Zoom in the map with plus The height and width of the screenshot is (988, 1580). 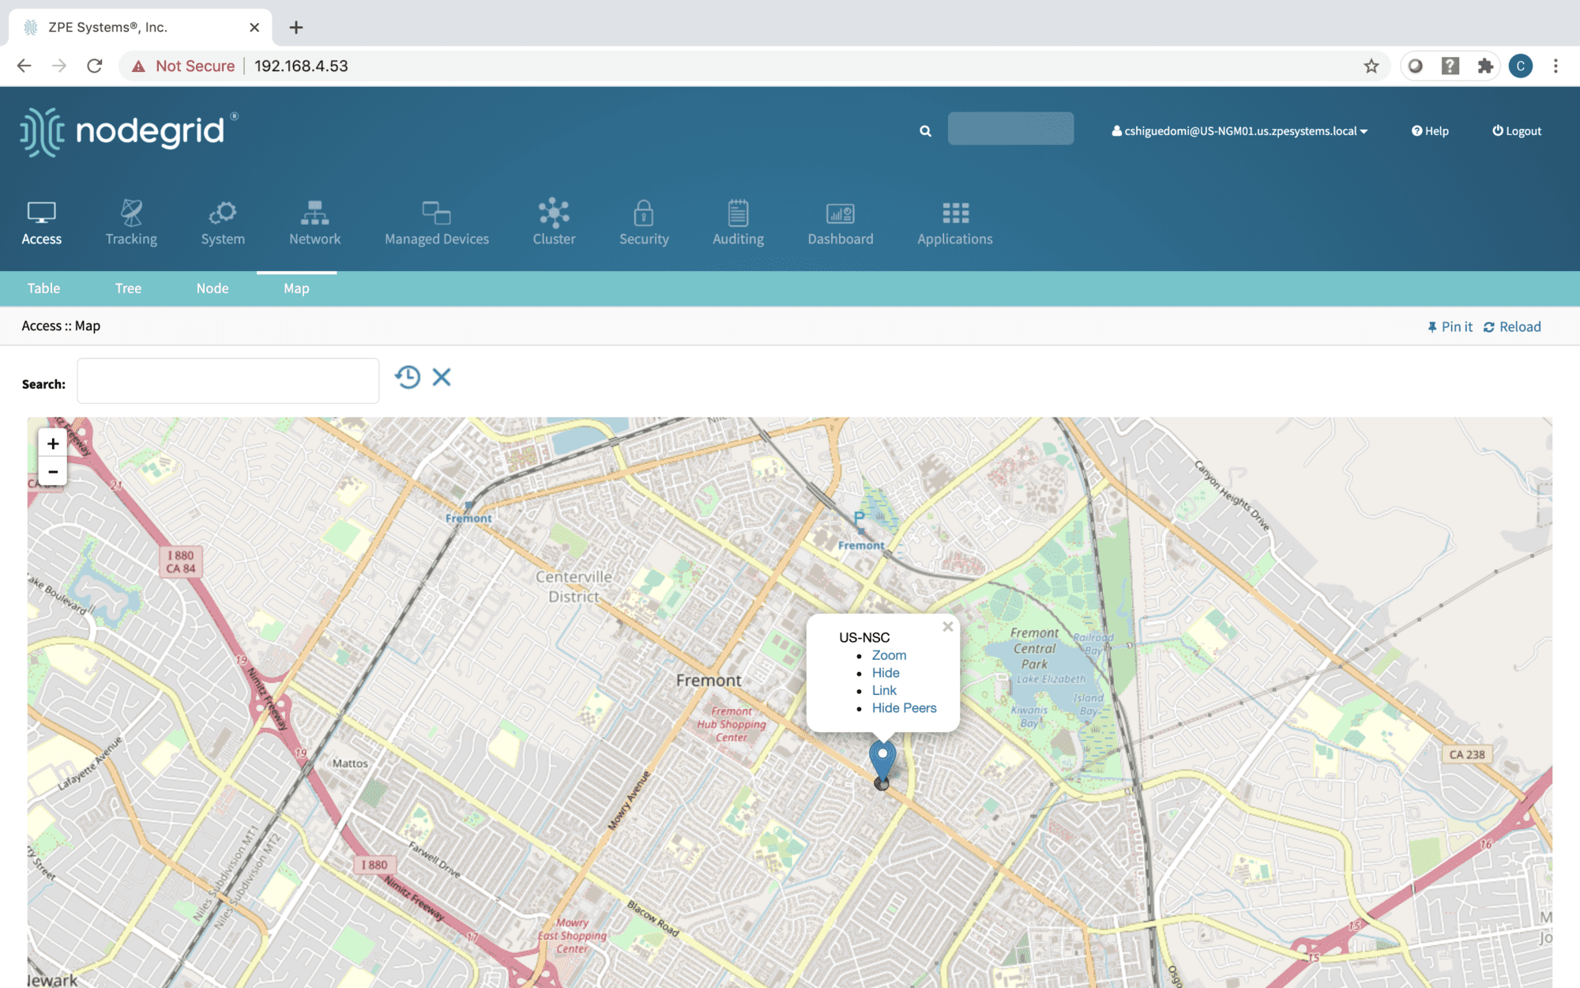(53, 443)
